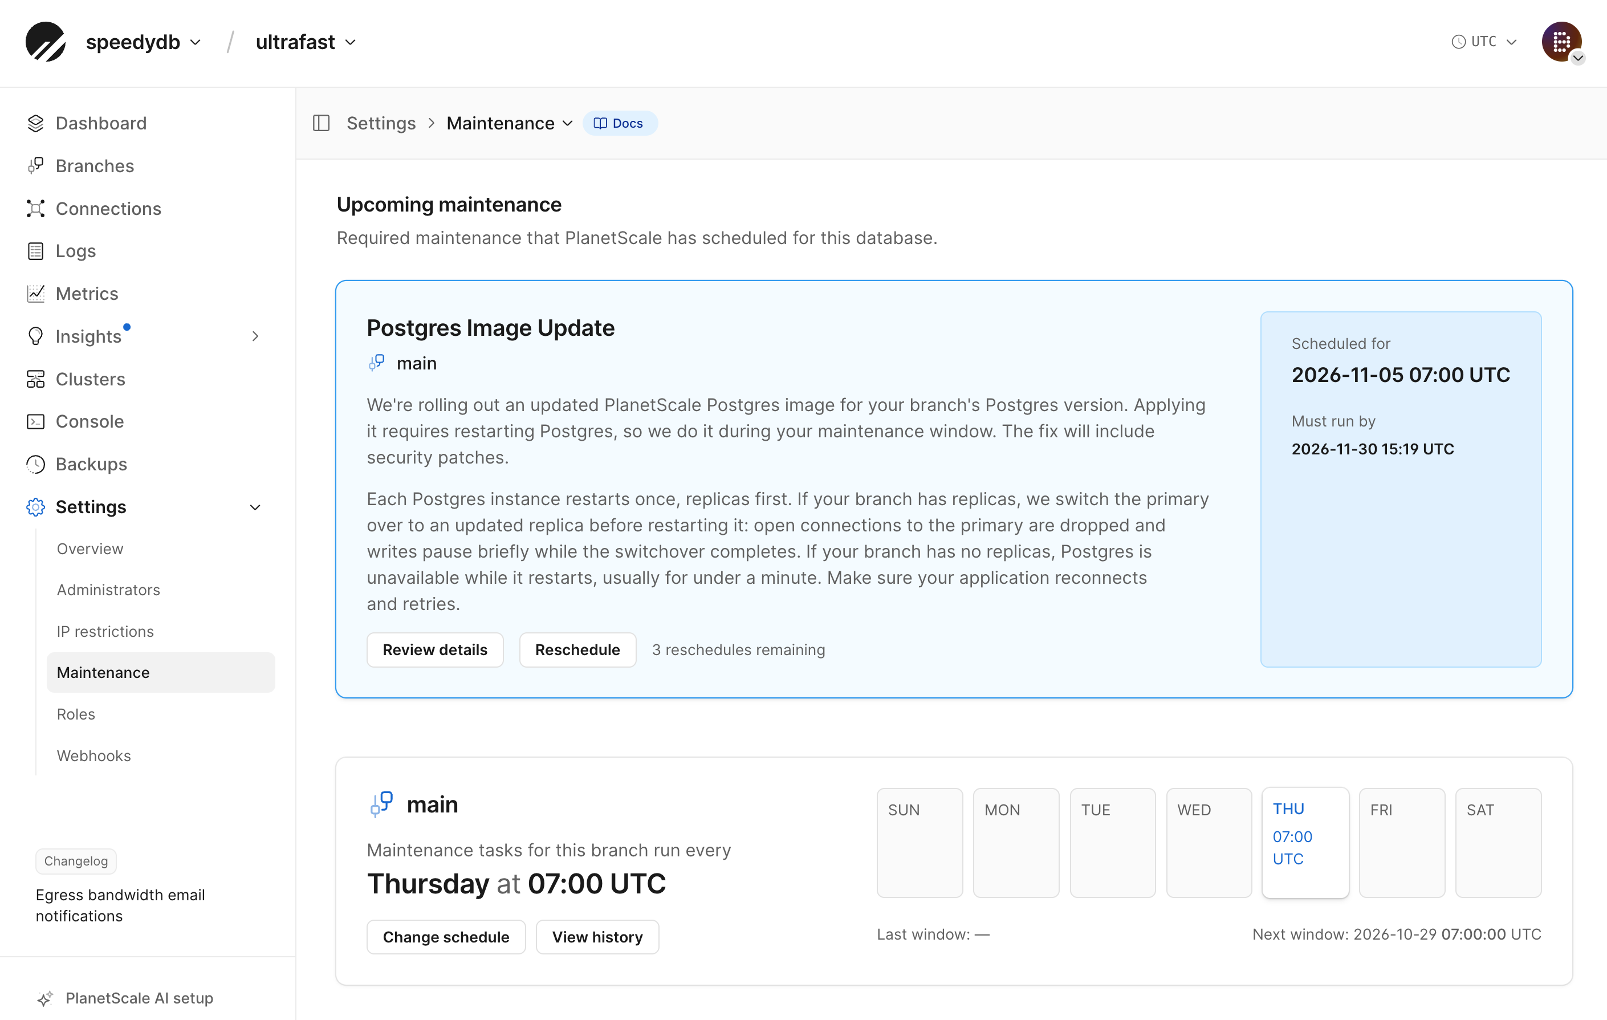Viewport: 1607px width, 1020px height.
Task: Select the SUN day tile
Action: 920,843
